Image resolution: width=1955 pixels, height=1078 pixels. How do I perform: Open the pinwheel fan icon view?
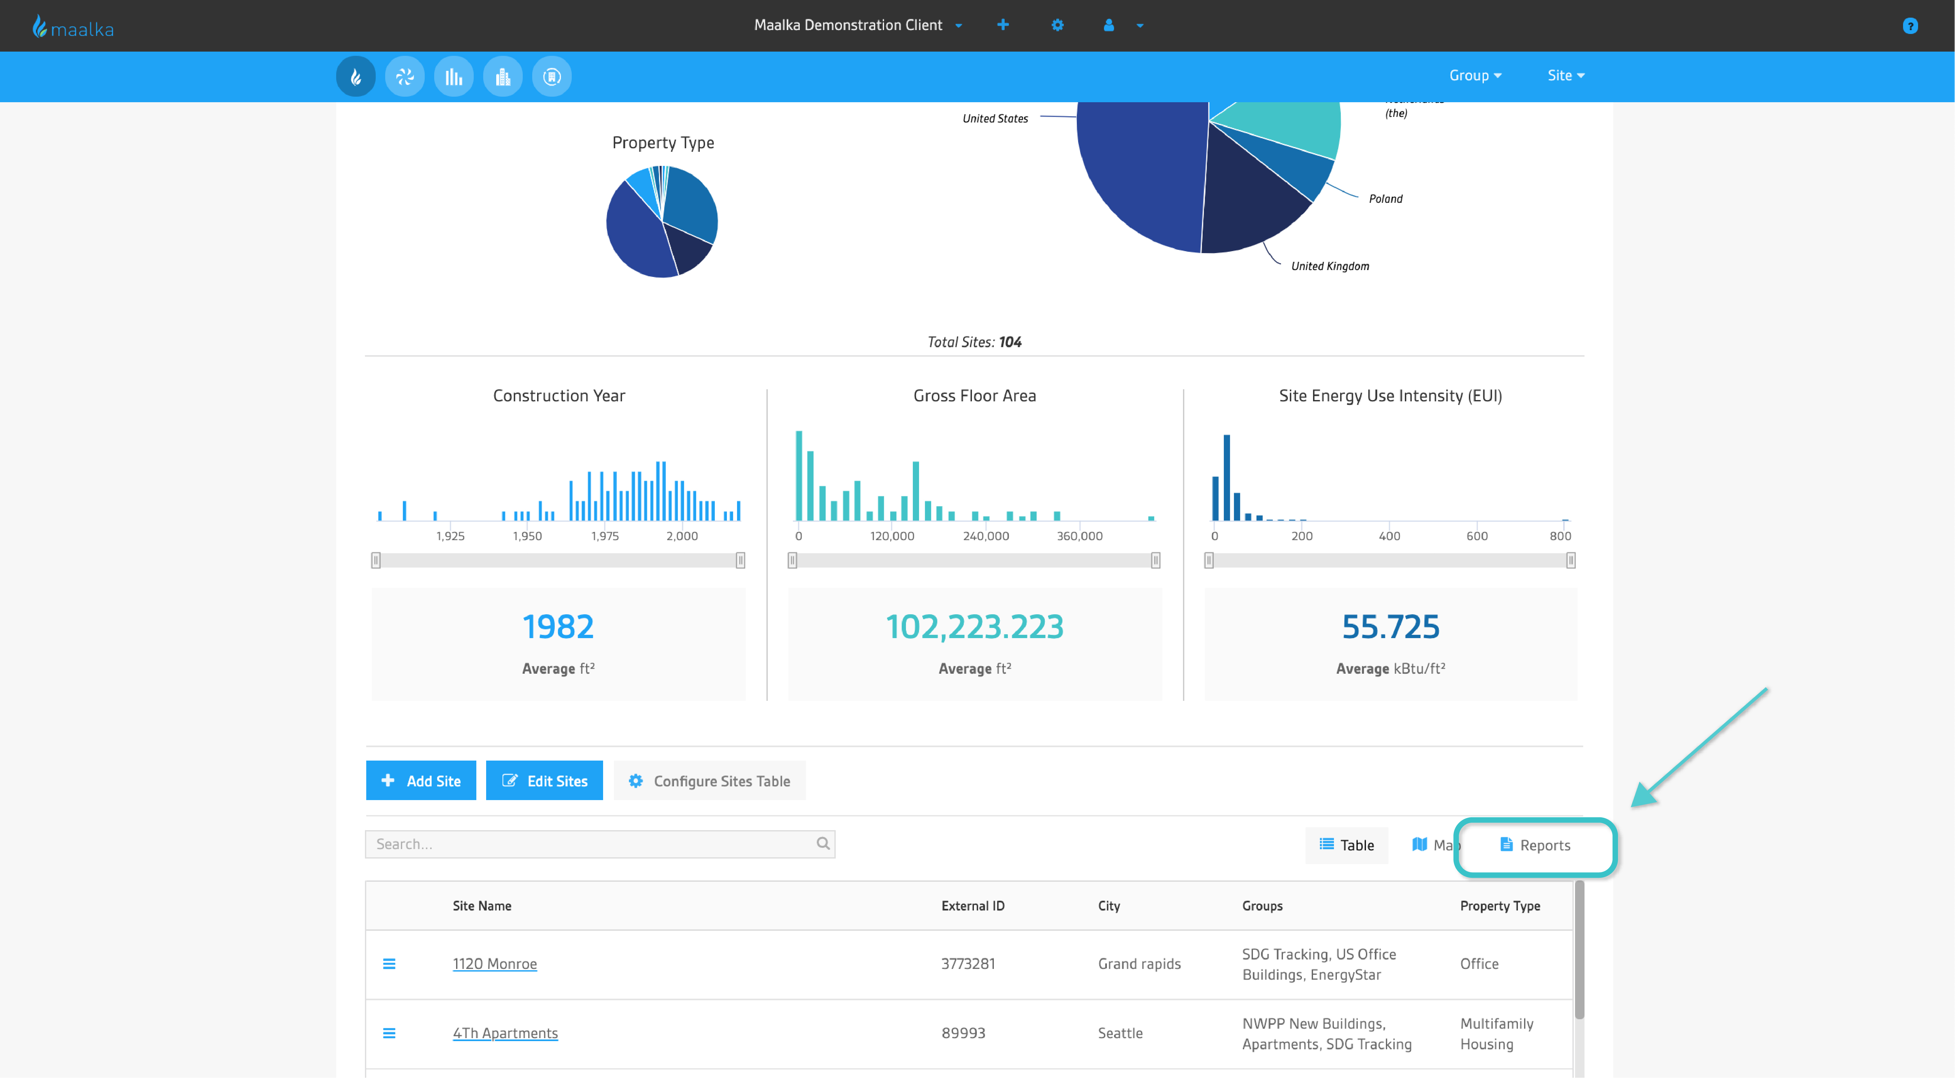tap(404, 76)
